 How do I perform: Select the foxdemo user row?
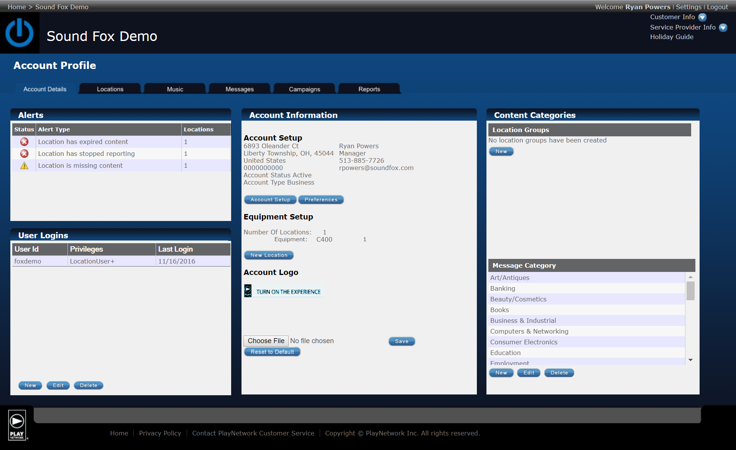(x=121, y=261)
